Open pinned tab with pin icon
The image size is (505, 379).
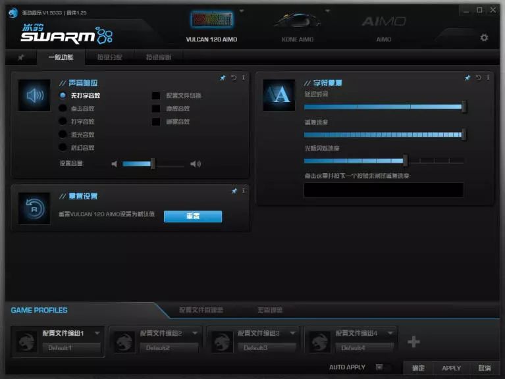tap(21, 57)
